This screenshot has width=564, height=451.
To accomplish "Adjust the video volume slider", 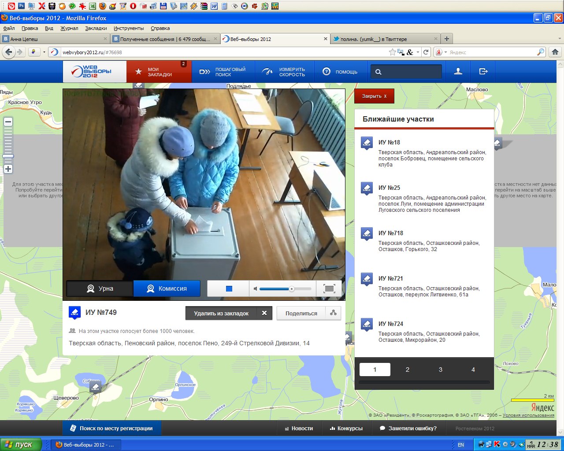I will (x=291, y=289).
